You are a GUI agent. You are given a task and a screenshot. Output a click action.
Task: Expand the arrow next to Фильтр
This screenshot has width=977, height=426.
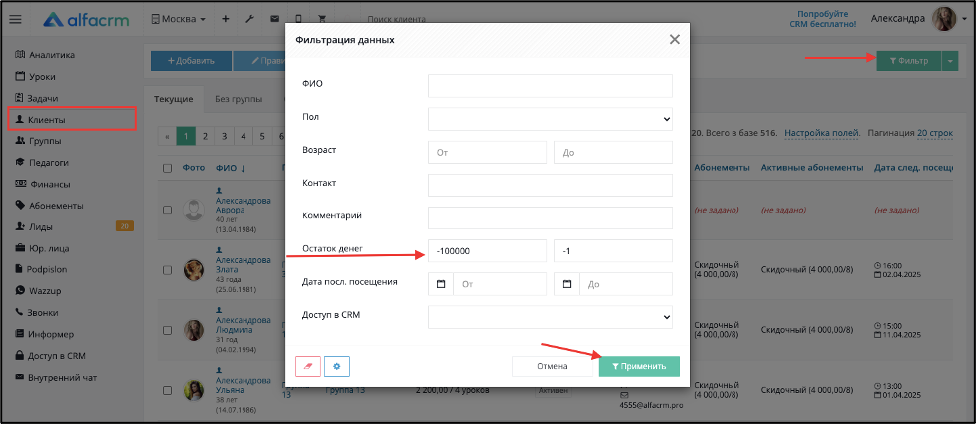950,61
